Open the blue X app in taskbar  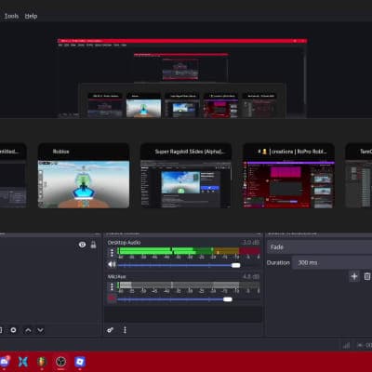pos(22,362)
